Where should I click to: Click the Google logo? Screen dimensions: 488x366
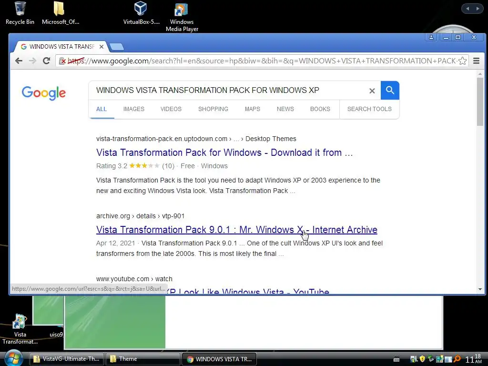(43, 93)
